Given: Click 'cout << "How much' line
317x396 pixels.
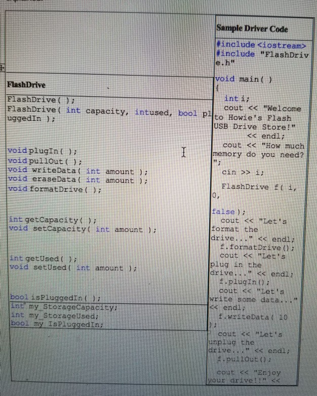Looking at the screenshot, I should click(x=263, y=146).
